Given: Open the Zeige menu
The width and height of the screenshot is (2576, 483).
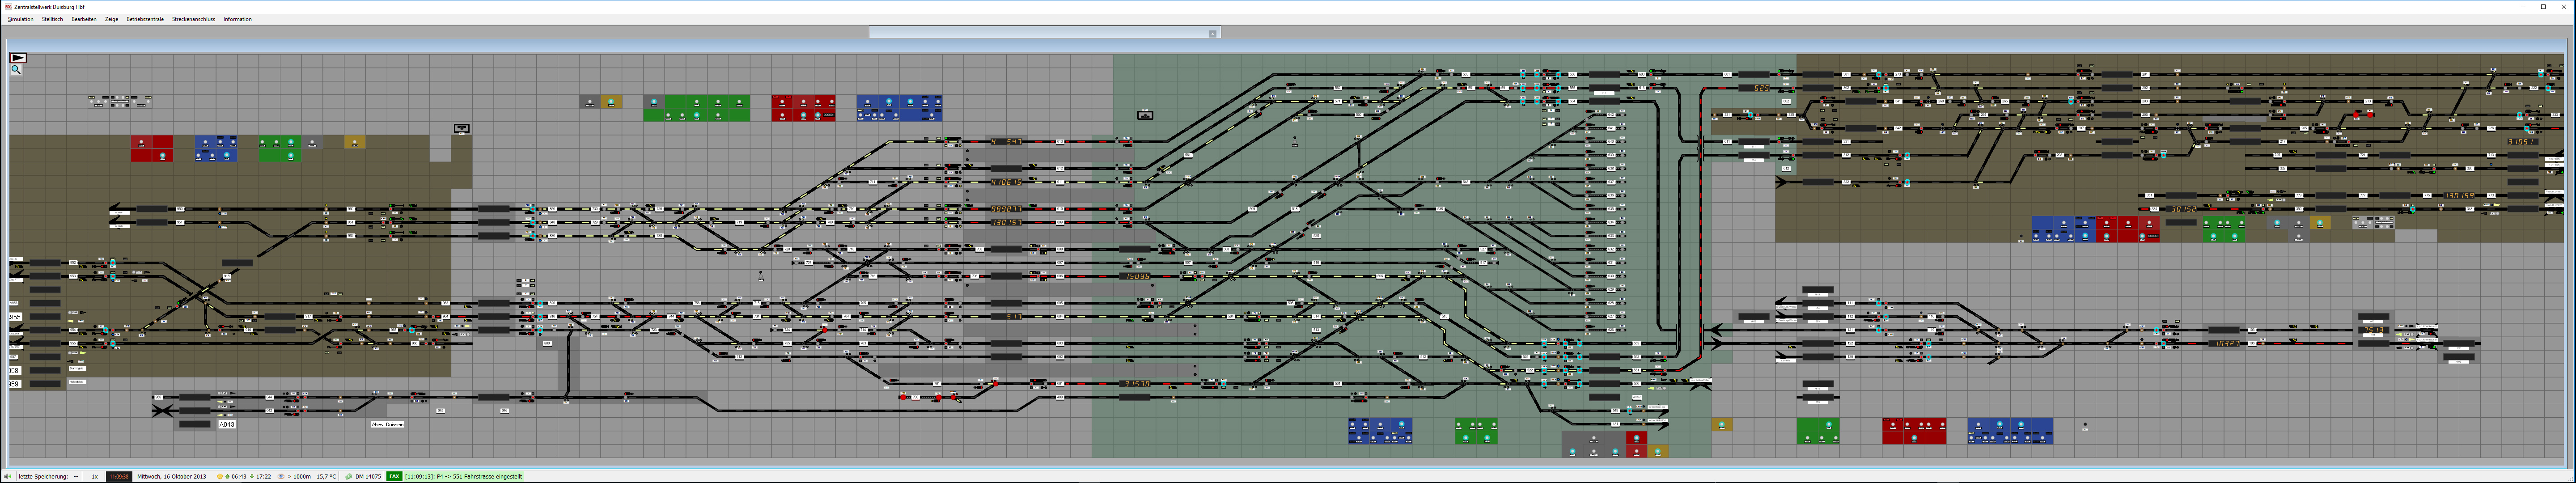Looking at the screenshot, I should pyautogui.click(x=111, y=19).
